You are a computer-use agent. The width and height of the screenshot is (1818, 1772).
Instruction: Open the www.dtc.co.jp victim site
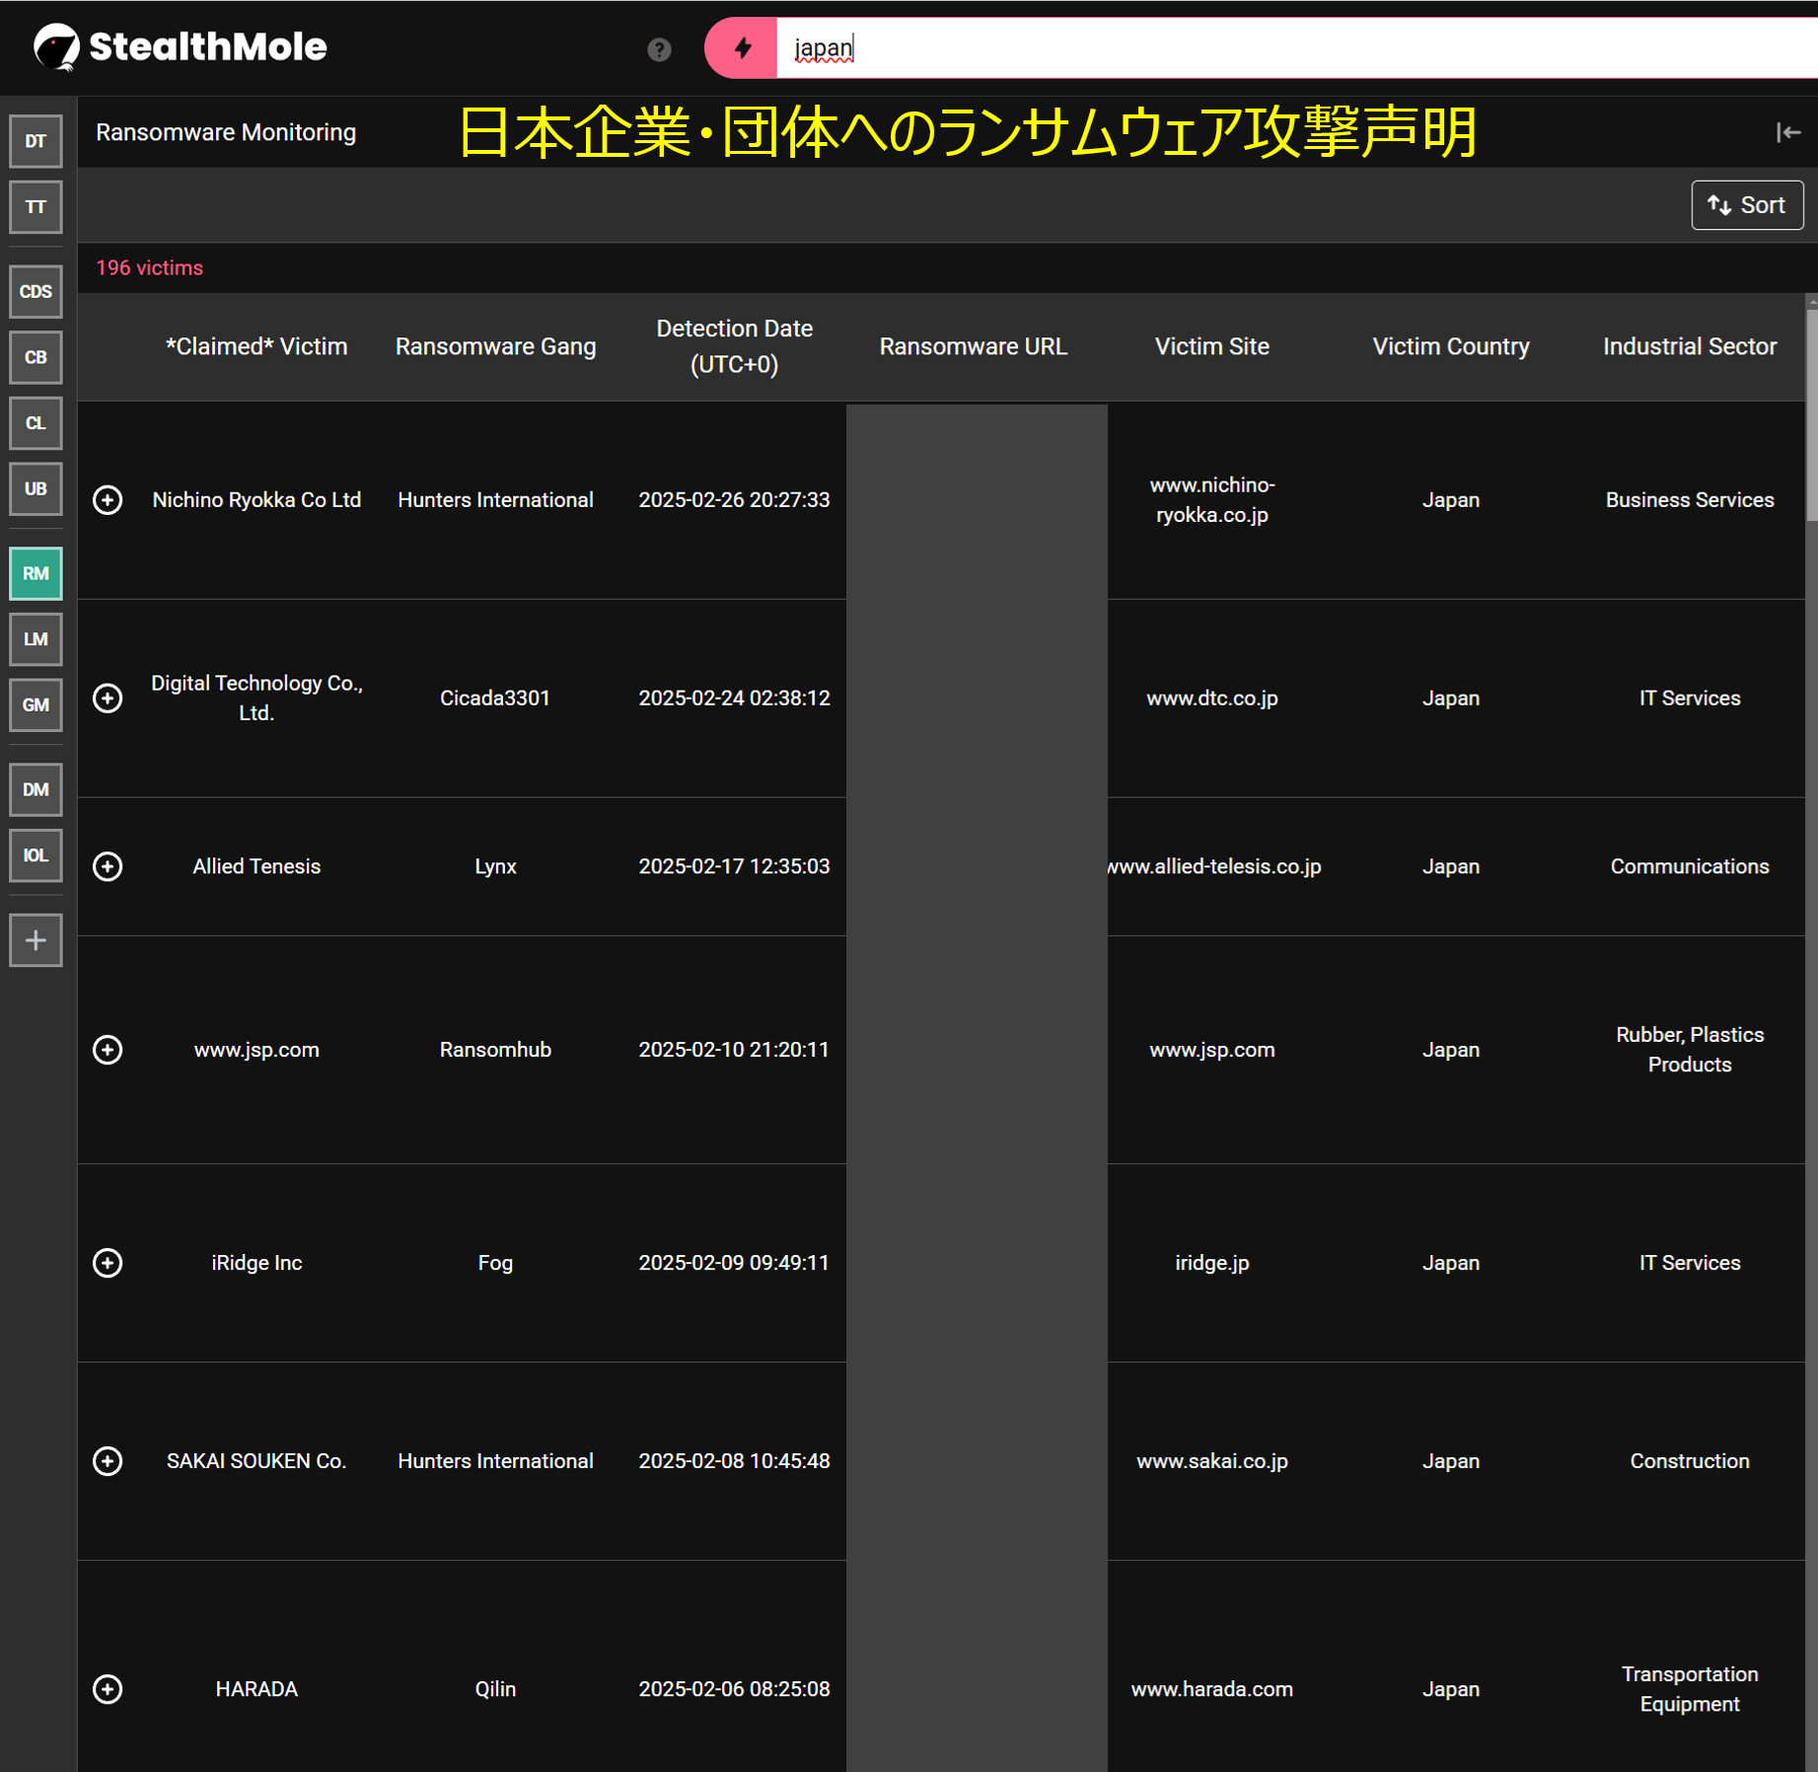(1211, 699)
